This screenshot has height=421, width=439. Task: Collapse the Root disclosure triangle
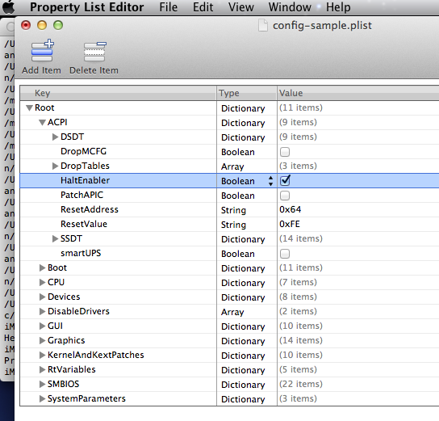click(x=29, y=108)
